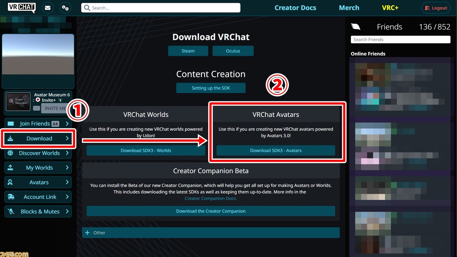Expand the Download chevron

(67, 138)
